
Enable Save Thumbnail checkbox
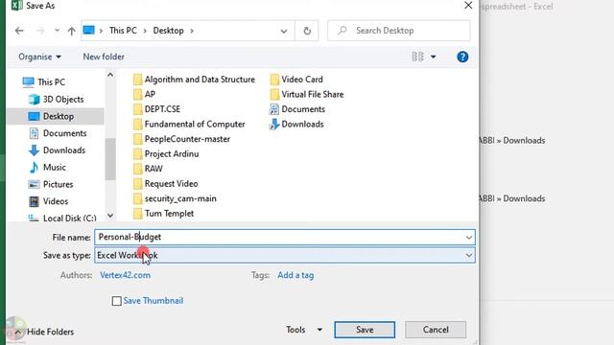click(x=116, y=301)
